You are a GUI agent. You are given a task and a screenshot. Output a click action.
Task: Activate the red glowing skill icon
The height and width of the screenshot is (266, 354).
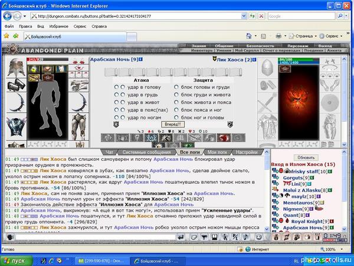224,138
